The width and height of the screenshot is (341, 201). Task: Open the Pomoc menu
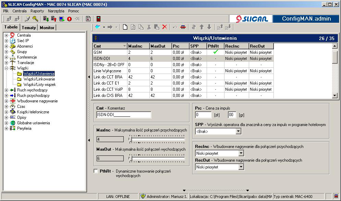pos(73,11)
